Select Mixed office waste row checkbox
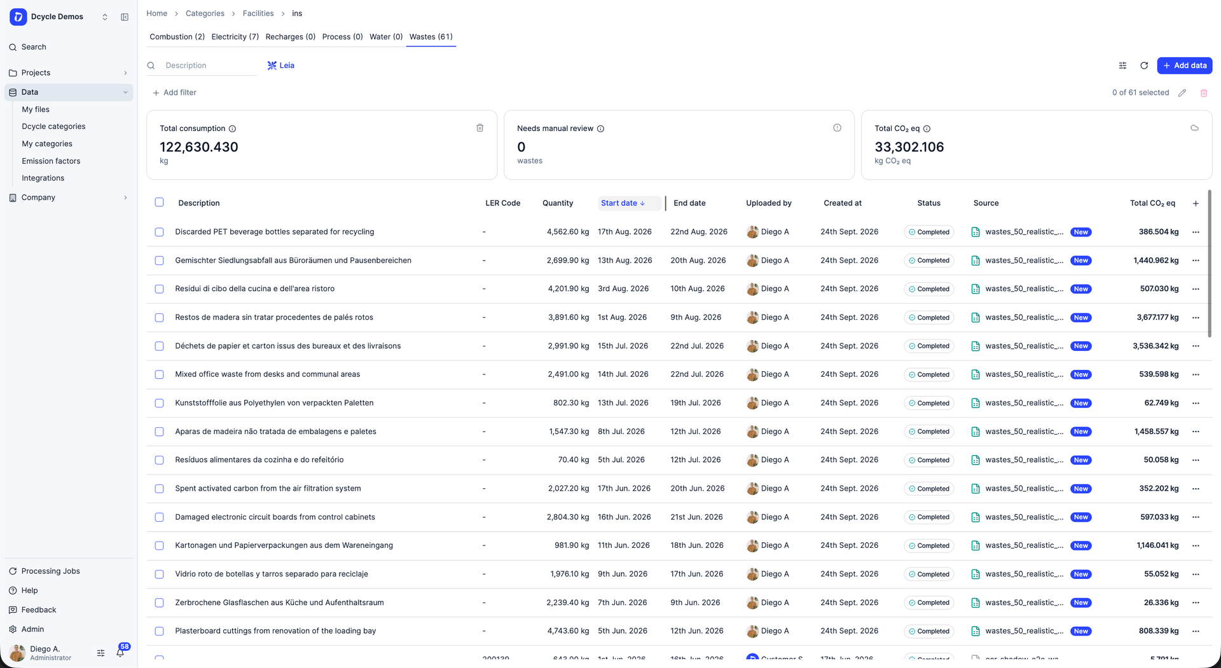This screenshot has width=1221, height=668. point(159,374)
